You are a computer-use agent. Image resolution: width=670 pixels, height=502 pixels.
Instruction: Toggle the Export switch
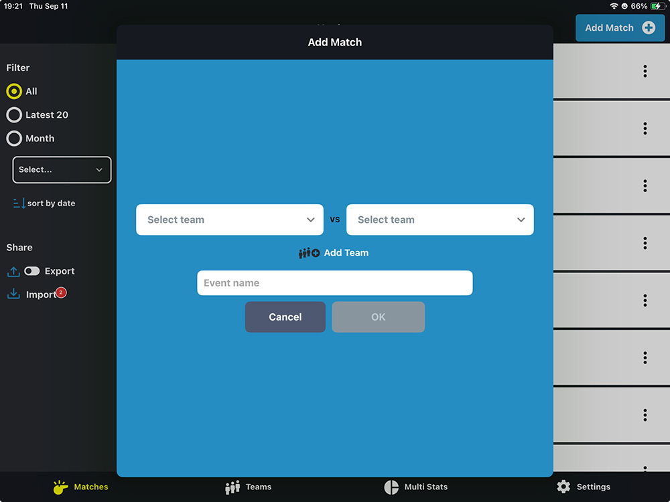pos(32,271)
